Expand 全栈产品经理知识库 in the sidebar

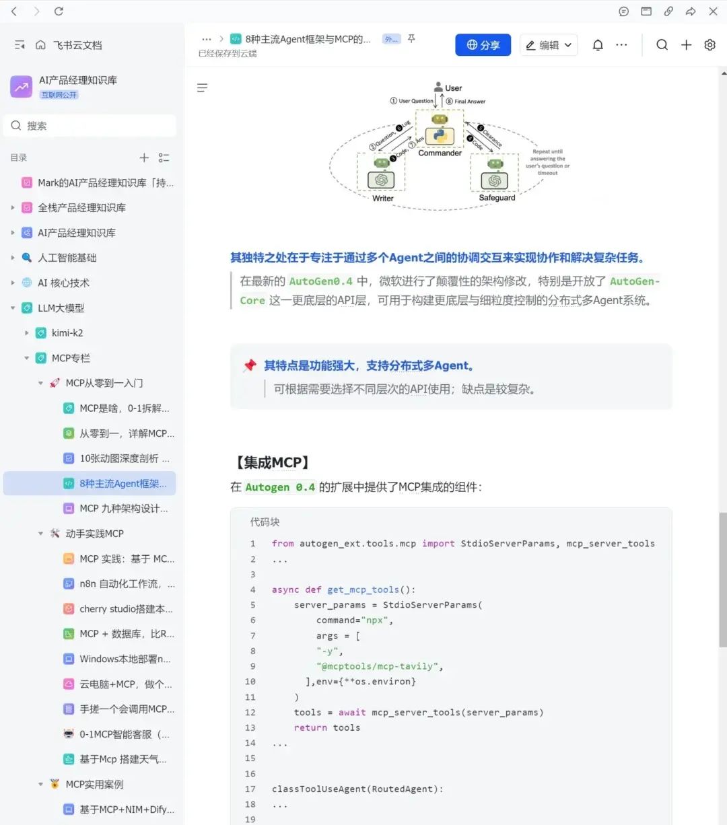click(13, 207)
